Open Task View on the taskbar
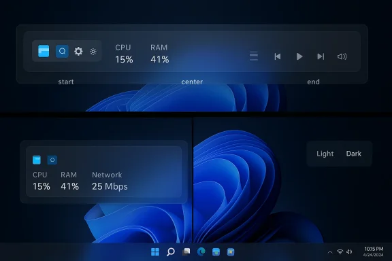The width and height of the screenshot is (392, 261). point(186,251)
